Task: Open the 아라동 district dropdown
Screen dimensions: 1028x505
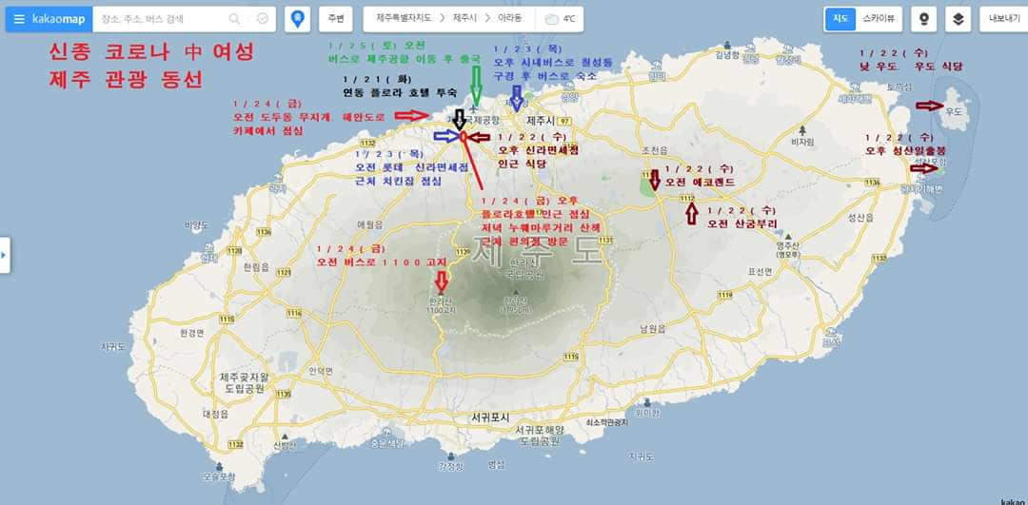Action: click(x=509, y=19)
